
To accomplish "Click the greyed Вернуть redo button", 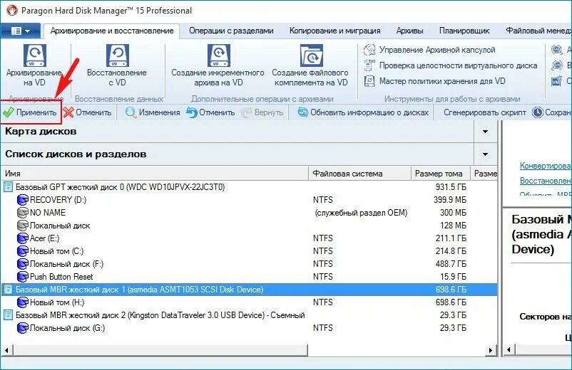I will tap(262, 112).
